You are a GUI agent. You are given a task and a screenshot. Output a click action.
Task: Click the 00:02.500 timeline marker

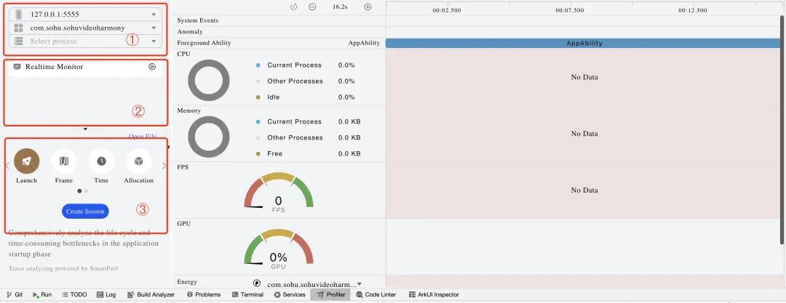click(x=447, y=10)
